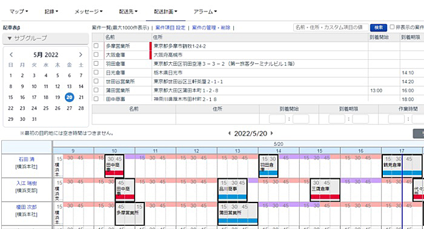Select 多摩営業所 block in timeline

point(130,214)
